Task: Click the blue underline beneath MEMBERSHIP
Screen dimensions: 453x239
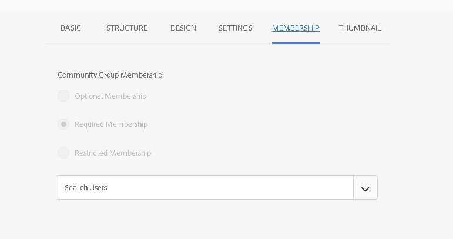Action: tap(296, 43)
